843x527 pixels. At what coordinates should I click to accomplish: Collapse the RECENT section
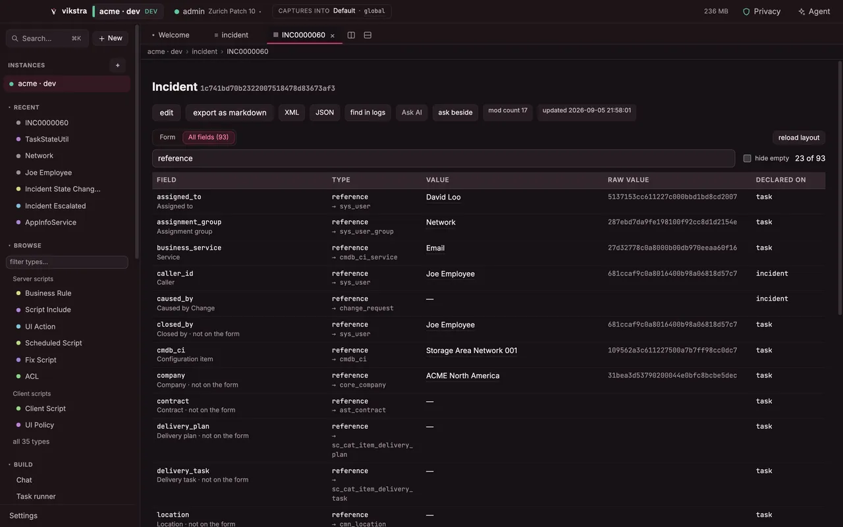24,107
